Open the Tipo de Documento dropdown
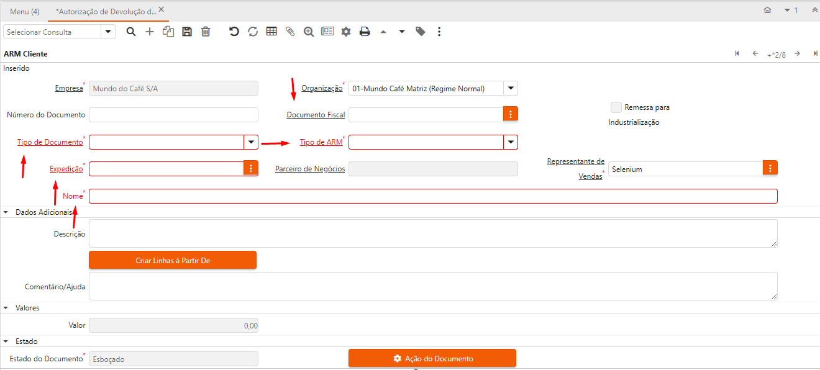The width and height of the screenshot is (820, 370). (x=251, y=142)
